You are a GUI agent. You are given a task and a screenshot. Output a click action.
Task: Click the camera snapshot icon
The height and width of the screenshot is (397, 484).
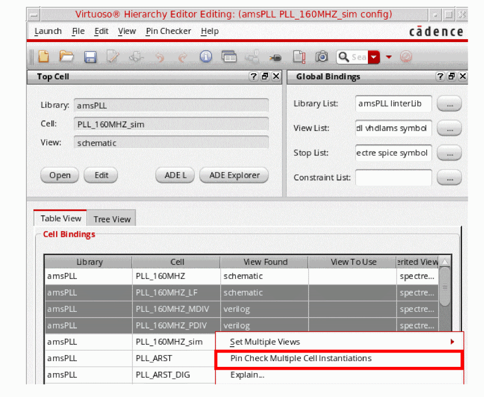[322, 57]
